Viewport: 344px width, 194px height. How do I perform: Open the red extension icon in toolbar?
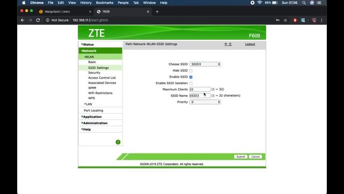coord(295,20)
